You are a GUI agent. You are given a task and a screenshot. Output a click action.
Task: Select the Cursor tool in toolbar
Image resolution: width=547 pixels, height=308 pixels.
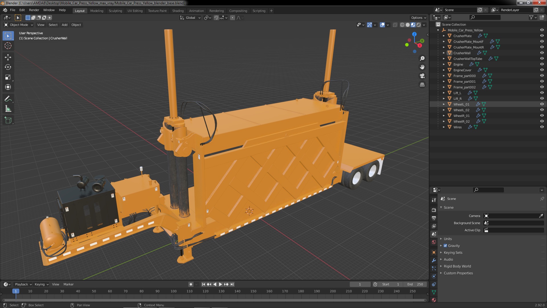[8, 46]
